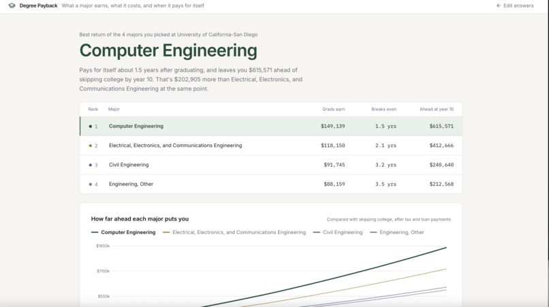Click the $118,150 earnings value

(x=332, y=145)
